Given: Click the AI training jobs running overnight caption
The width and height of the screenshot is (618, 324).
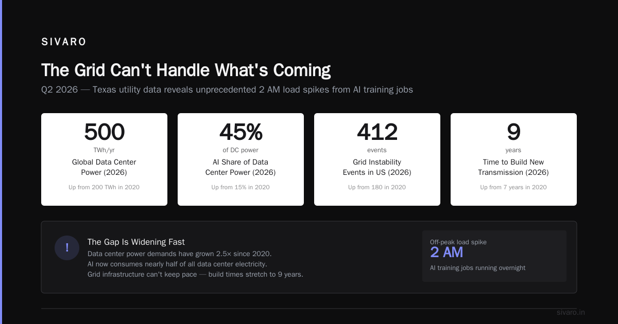Looking at the screenshot, I should [477, 268].
